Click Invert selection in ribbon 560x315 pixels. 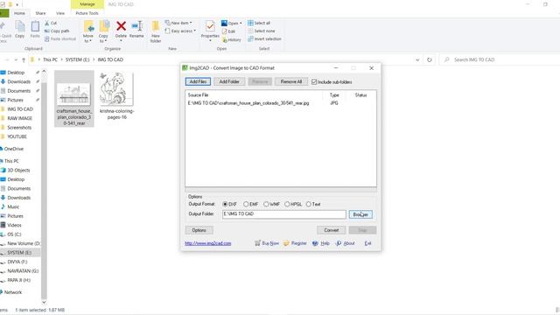(x=264, y=38)
